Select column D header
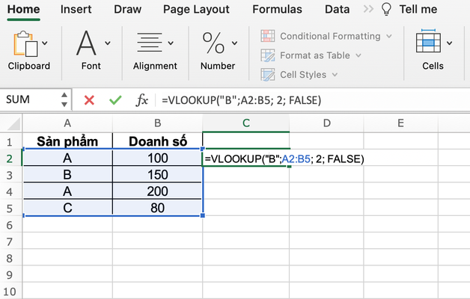 click(327, 123)
